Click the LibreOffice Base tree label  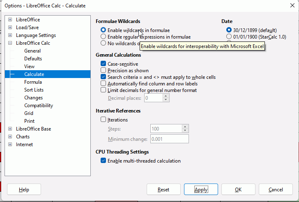(x=34, y=129)
